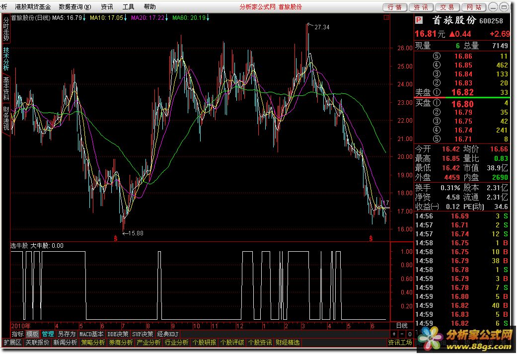This screenshot has width=517, height=354.
Task: Select the 指标 tab
Action: [17, 334]
